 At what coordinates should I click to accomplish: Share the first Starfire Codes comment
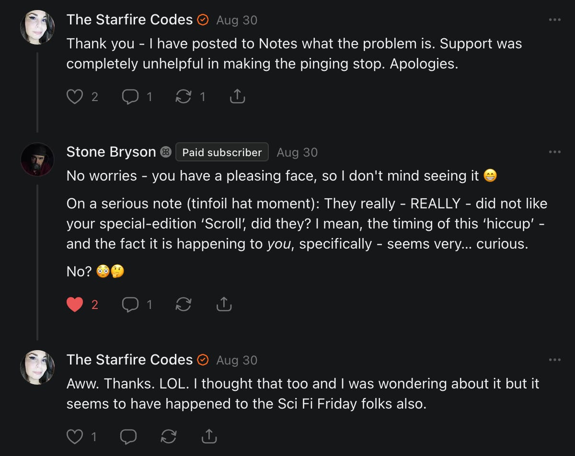click(237, 97)
